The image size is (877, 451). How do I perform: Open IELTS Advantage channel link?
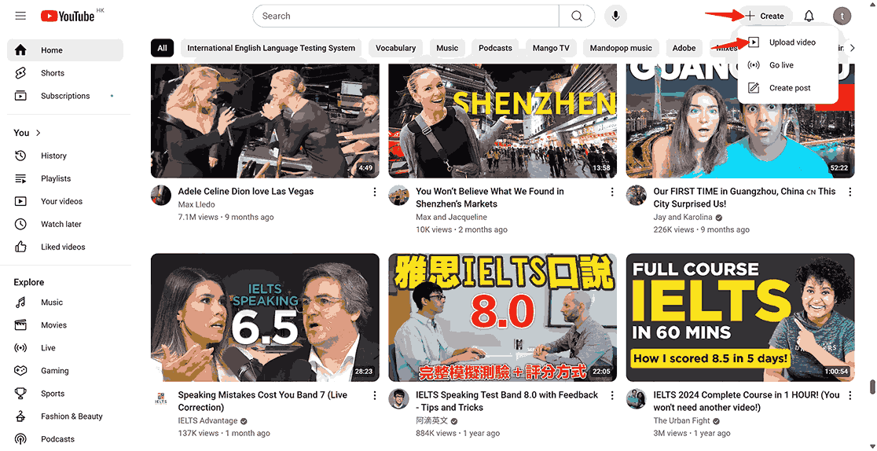[207, 421]
